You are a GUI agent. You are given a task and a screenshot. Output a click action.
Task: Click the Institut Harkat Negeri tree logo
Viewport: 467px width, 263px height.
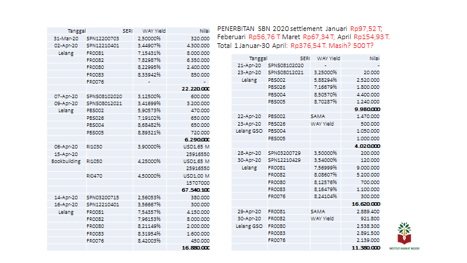coord(404,236)
